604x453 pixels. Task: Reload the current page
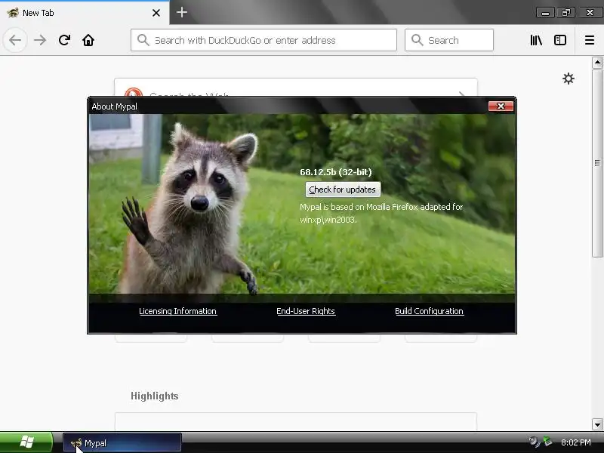coord(64,40)
